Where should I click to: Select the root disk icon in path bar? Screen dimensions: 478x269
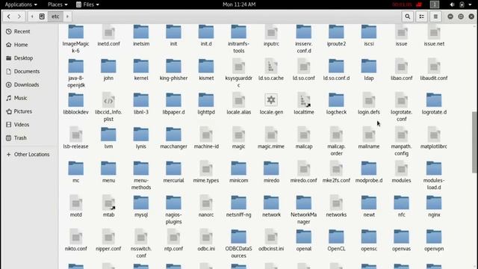tap(42, 16)
